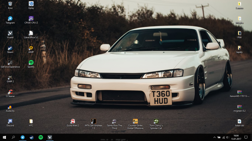Open the Action Center notifications

[246, 137]
